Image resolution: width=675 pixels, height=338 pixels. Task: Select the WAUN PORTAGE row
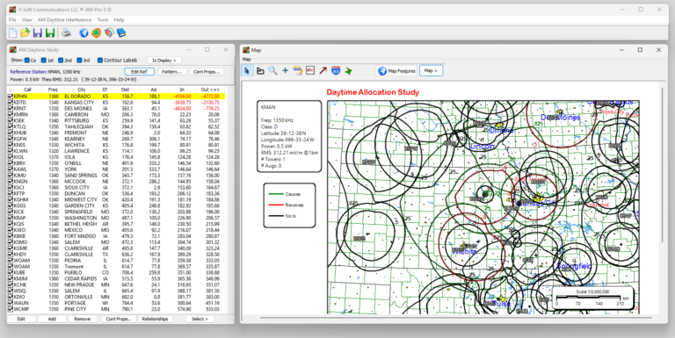click(x=116, y=303)
